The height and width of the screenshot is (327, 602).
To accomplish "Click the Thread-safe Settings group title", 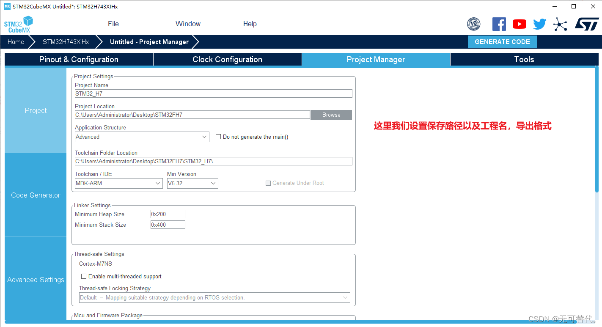I will (x=99, y=254).
